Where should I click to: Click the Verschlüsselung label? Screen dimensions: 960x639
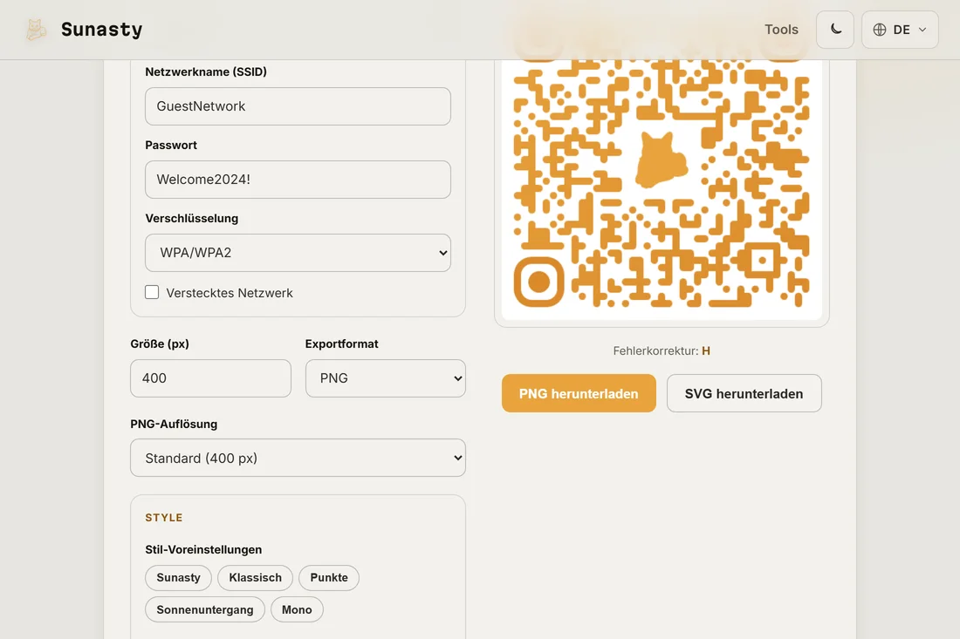click(x=192, y=218)
